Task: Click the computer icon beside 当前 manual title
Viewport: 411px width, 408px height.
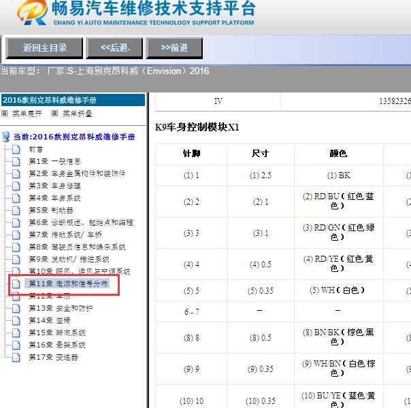Action: [5, 137]
